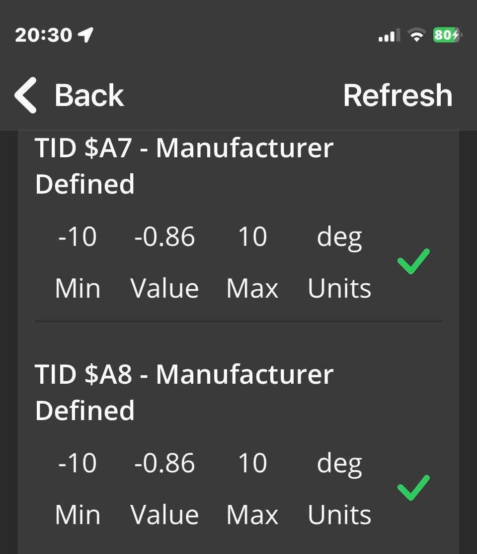Viewport: 477px width, 554px height.
Task: Tap the Min value -10 for TID $A8
Action: [78, 463]
